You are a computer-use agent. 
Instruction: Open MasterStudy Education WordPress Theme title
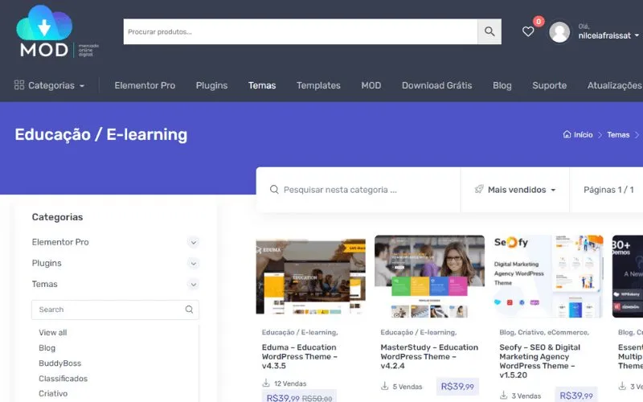tap(429, 356)
